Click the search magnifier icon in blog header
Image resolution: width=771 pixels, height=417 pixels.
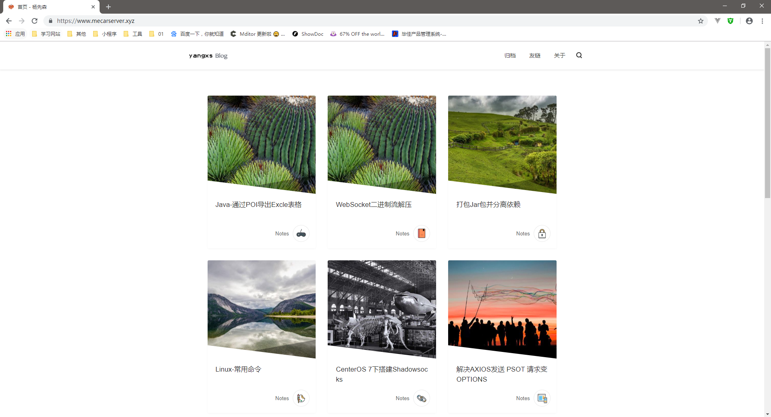coord(579,55)
